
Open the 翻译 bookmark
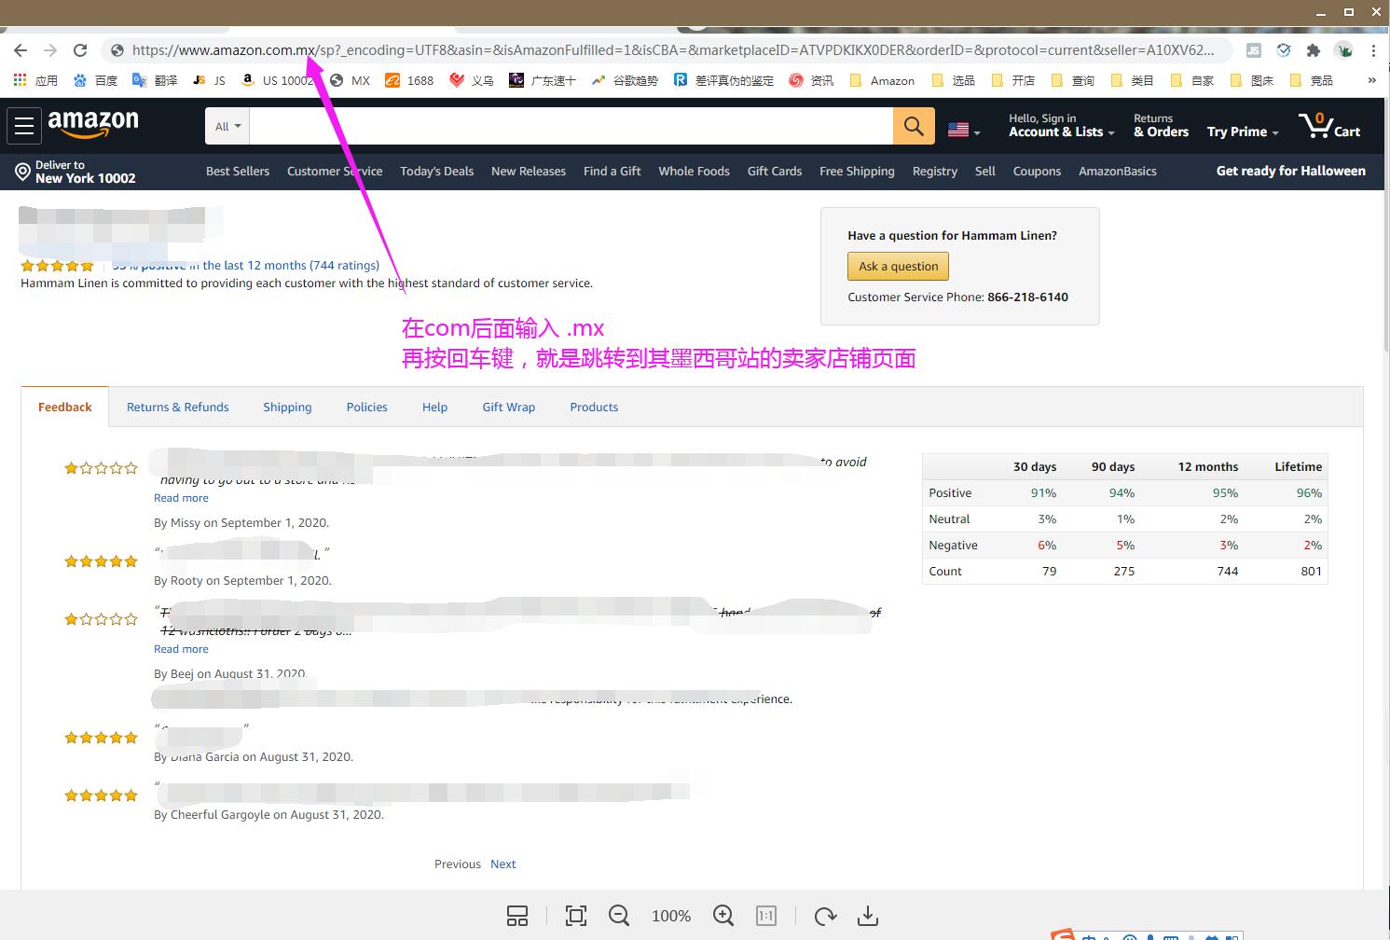tap(155, 80)
